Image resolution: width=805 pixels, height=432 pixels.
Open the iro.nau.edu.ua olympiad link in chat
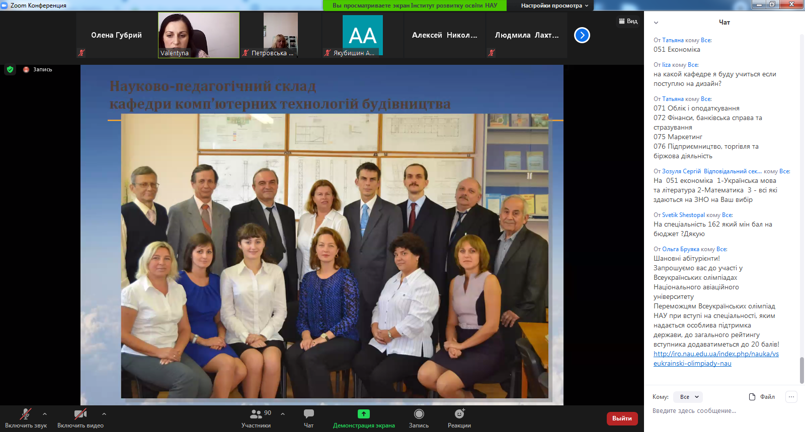tap(715, 354)
